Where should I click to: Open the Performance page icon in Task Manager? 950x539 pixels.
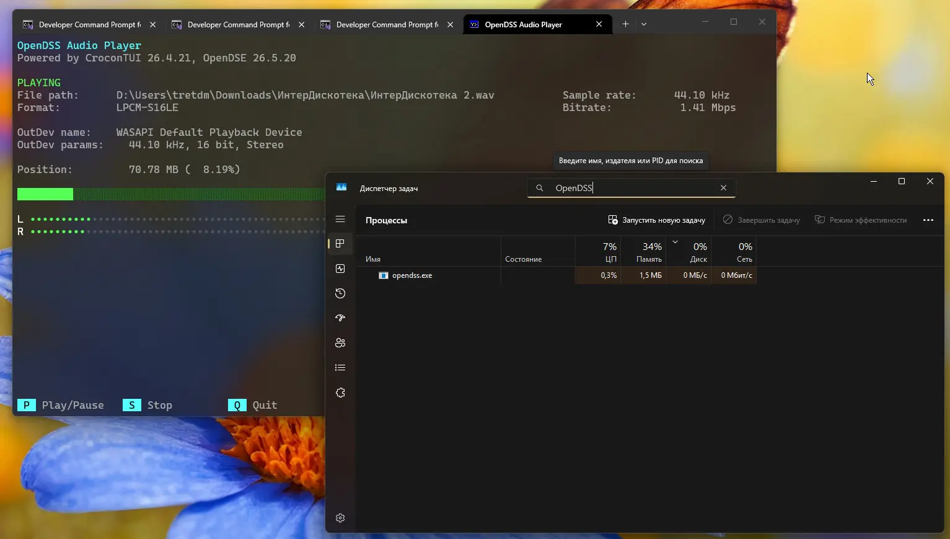pyautogui.click(x=340, y=269)
